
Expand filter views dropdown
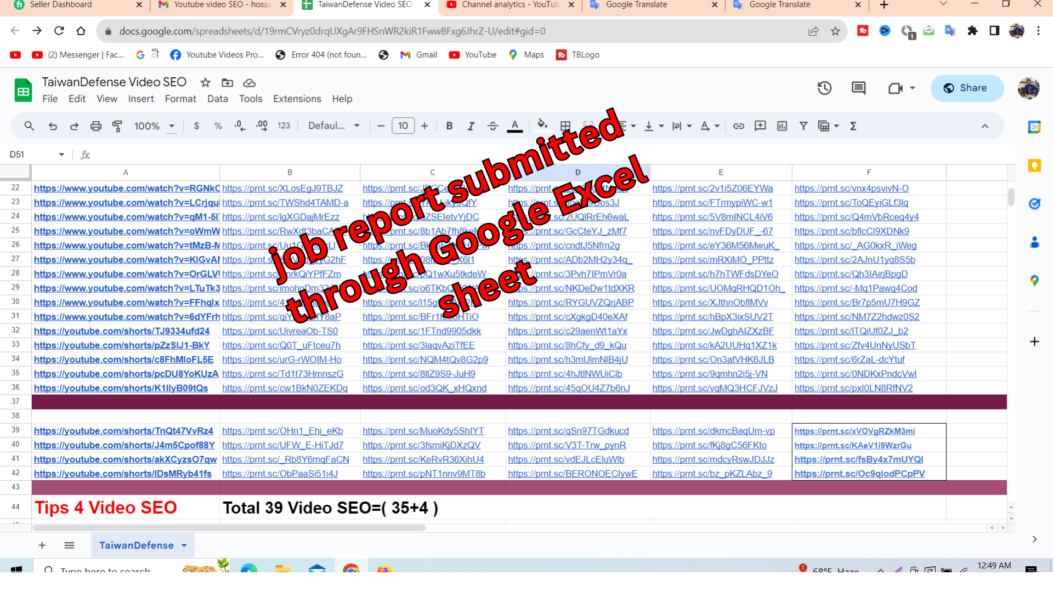(x=836, y=126)
